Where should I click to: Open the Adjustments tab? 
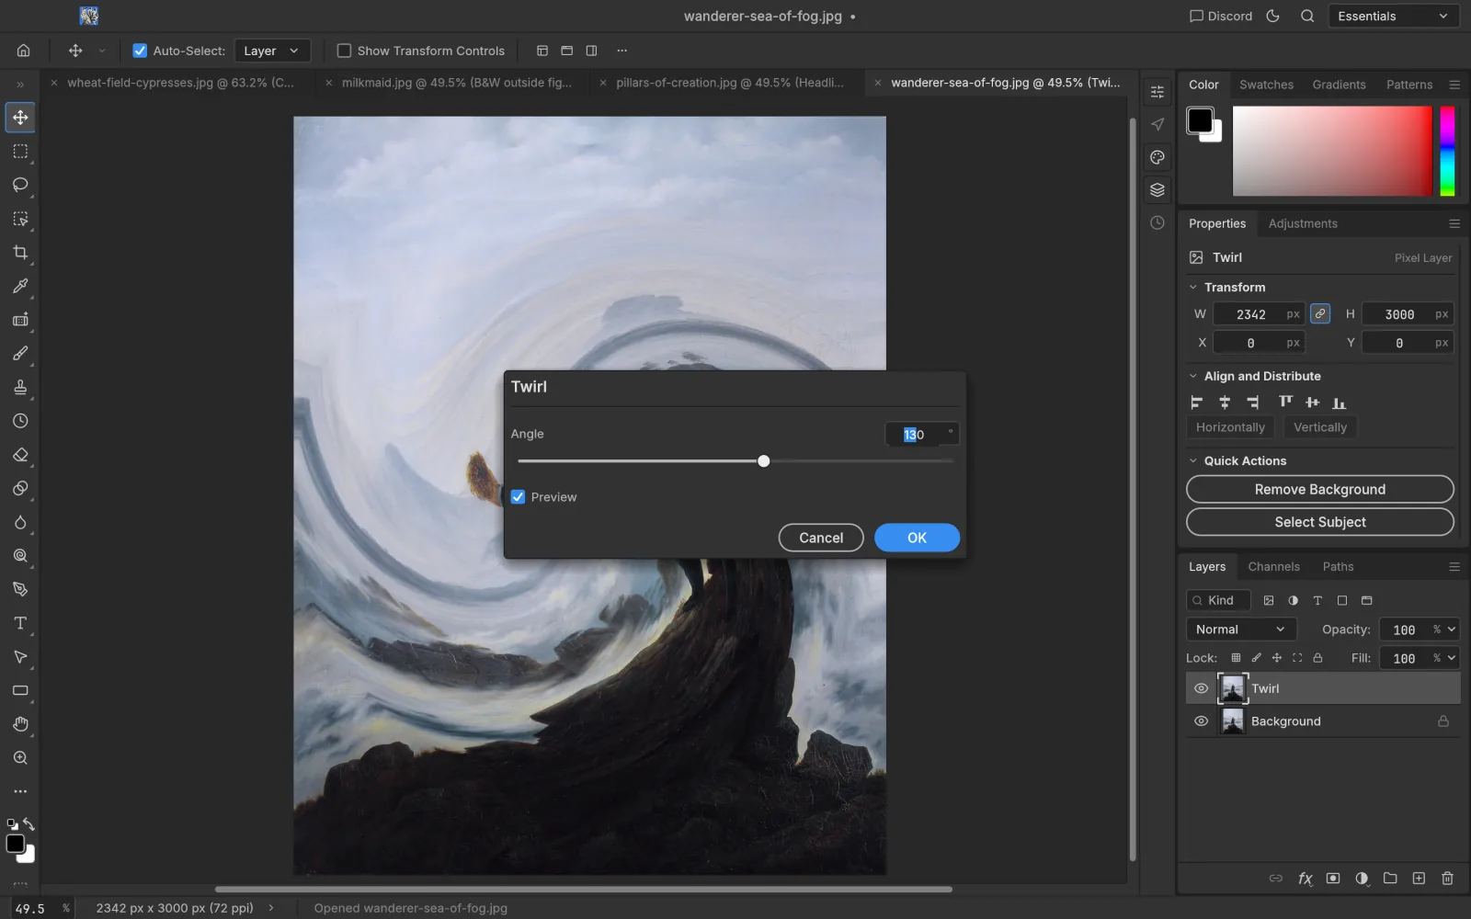point(1303,223)
